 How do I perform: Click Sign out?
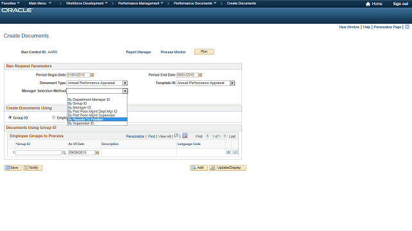[400, 4]
